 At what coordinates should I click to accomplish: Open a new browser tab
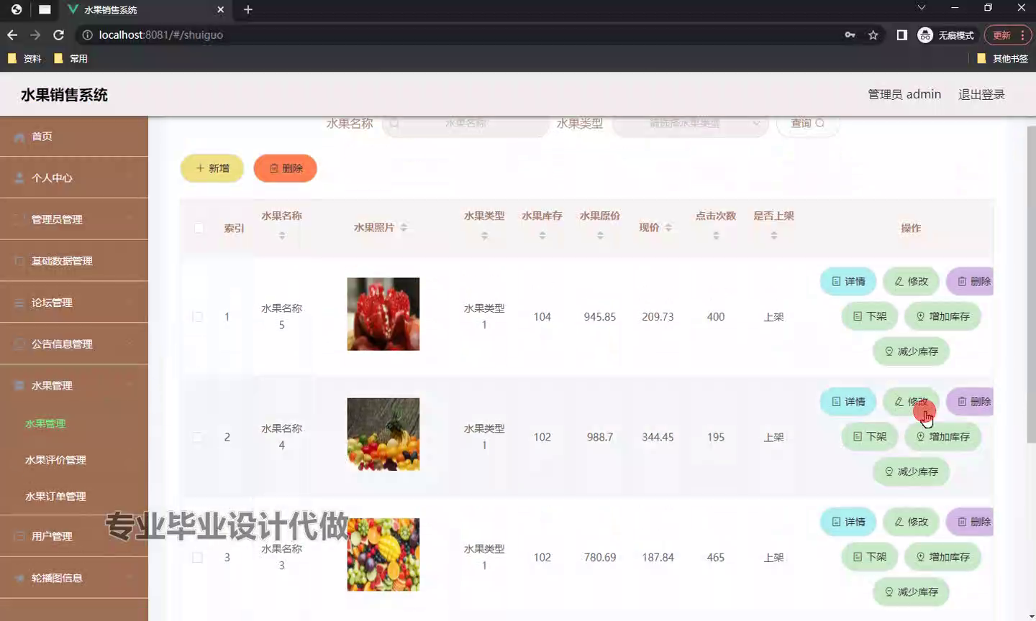(x=248, y=9)
